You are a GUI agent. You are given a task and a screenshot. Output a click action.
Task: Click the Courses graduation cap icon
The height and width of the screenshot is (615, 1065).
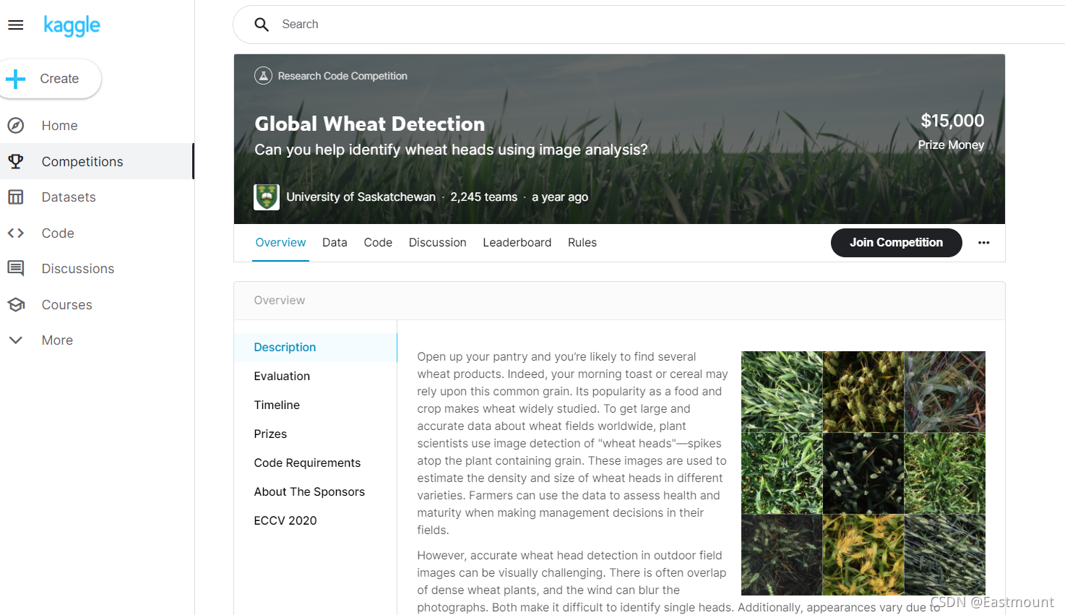tap(16, 305)
